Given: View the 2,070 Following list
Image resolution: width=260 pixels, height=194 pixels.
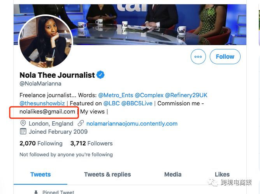Looking at the screenshot, I should [x=41, y=143].
